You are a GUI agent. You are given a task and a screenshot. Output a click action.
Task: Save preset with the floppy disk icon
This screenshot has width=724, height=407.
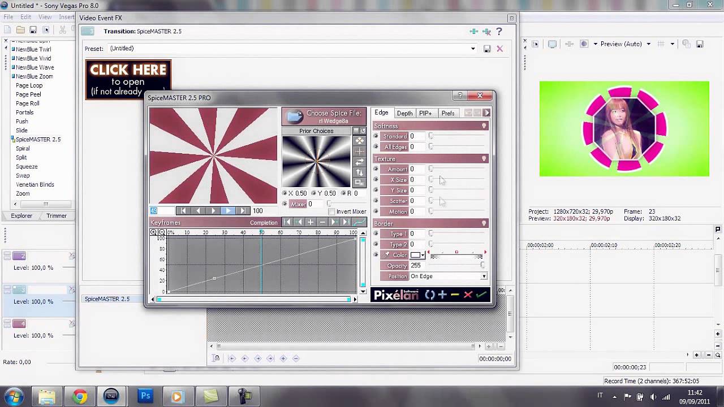pyautogui.click(x=487, y=49)
